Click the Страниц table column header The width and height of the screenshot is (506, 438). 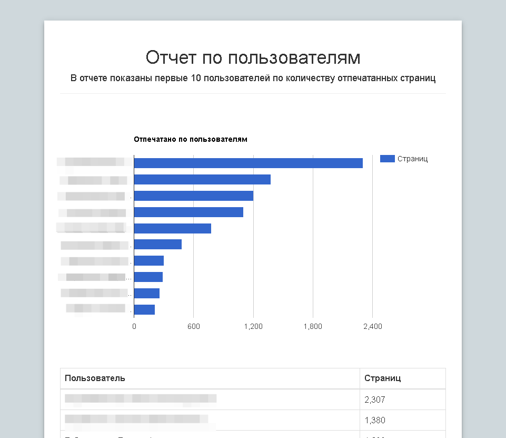tap(383, 378)
